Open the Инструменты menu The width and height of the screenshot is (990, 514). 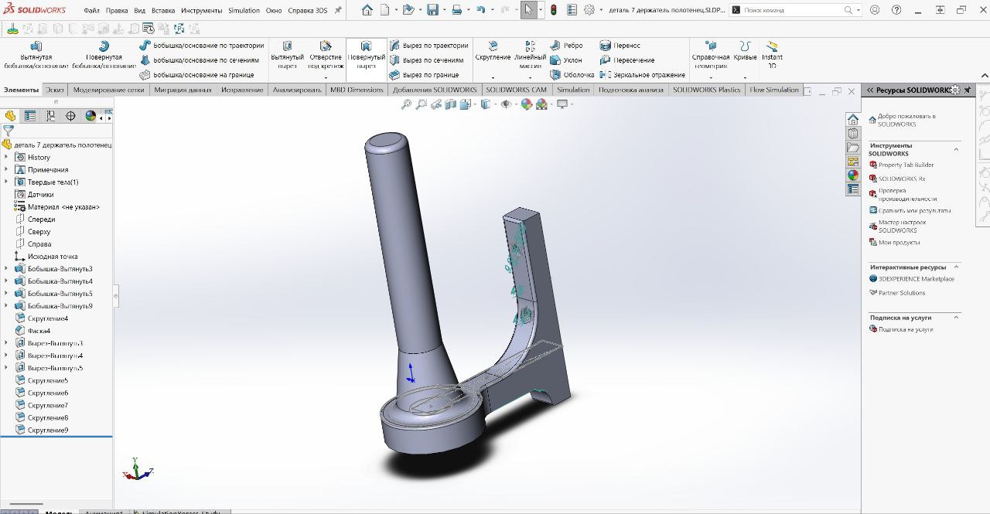click(202, 11)
